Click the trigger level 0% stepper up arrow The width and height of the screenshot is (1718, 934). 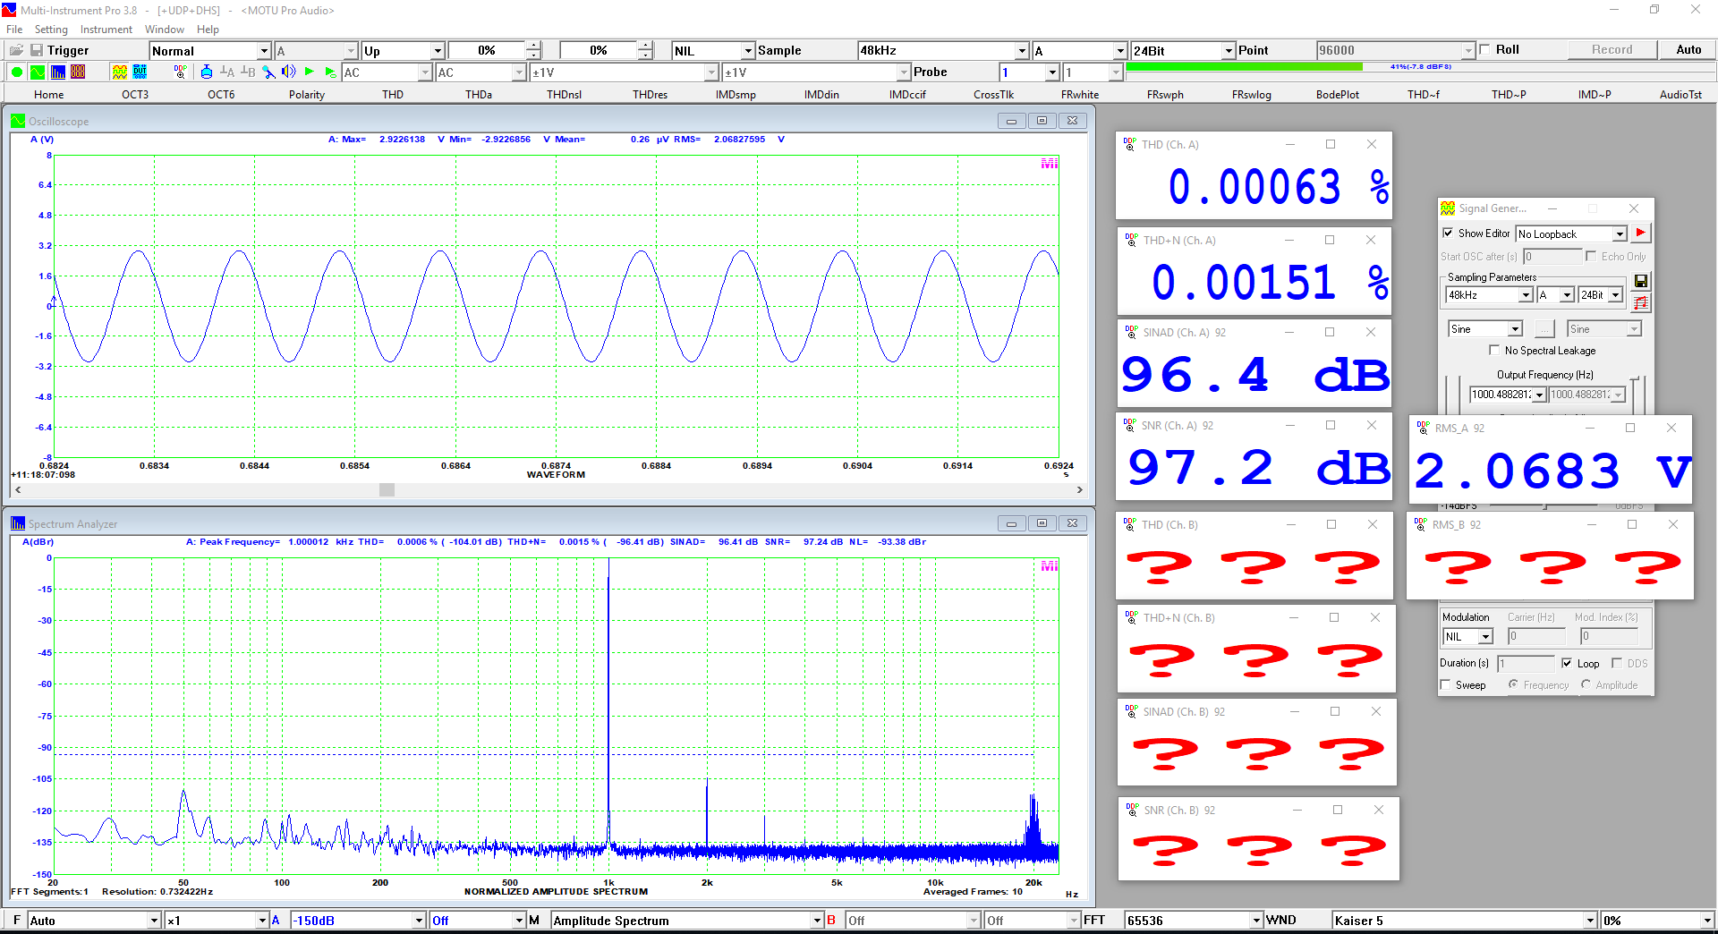click(533, 46)
